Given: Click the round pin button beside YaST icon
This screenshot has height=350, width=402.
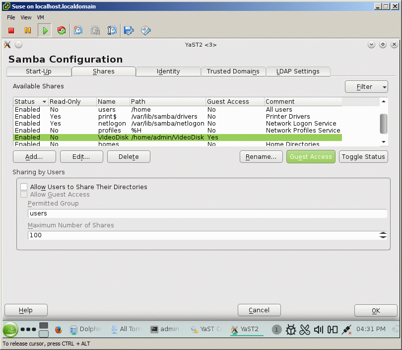Looking at the screenshot, I should click(x=18, y=45).
